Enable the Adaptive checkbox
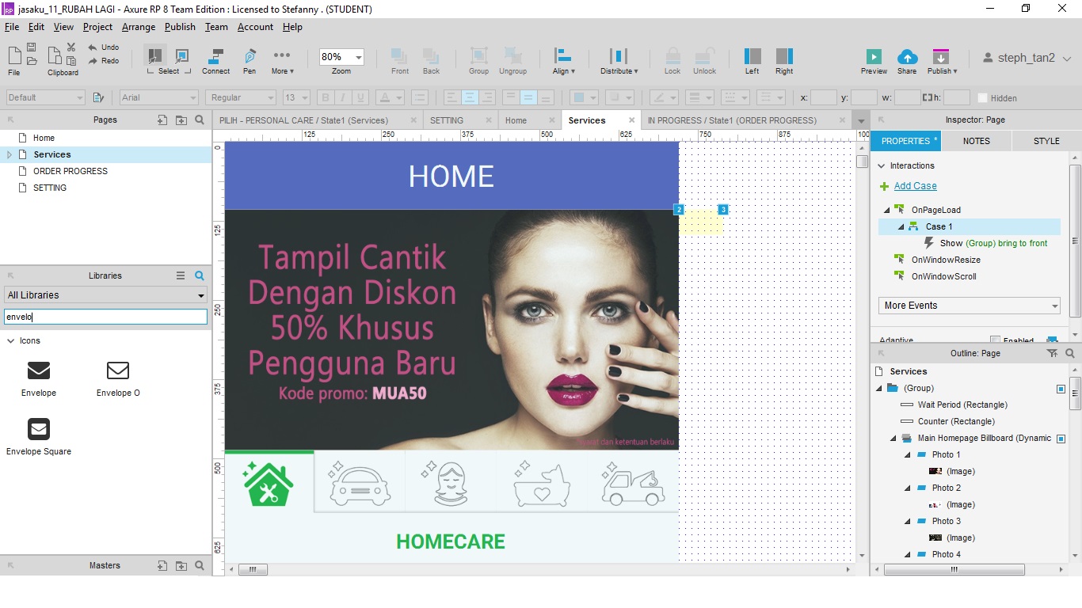 pos(995,340)
